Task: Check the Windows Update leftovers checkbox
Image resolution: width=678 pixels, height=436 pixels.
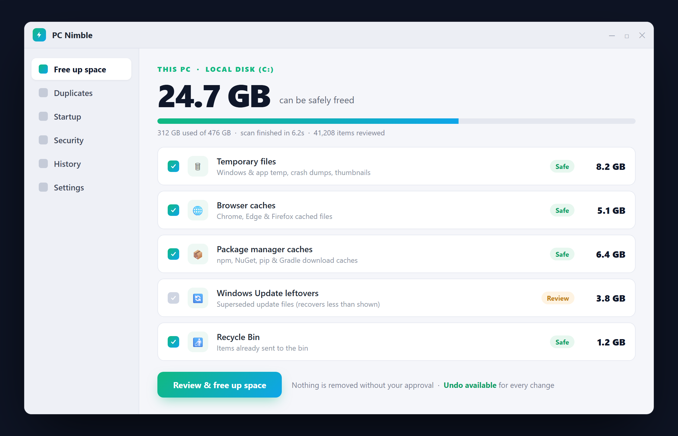Action: click(173, 298)
